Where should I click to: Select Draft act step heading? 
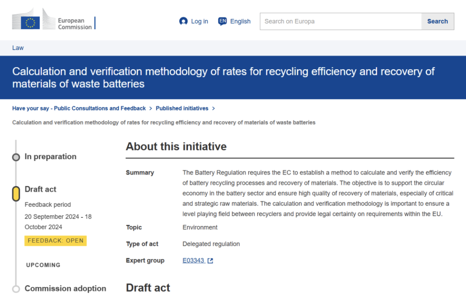pos(41,189)
